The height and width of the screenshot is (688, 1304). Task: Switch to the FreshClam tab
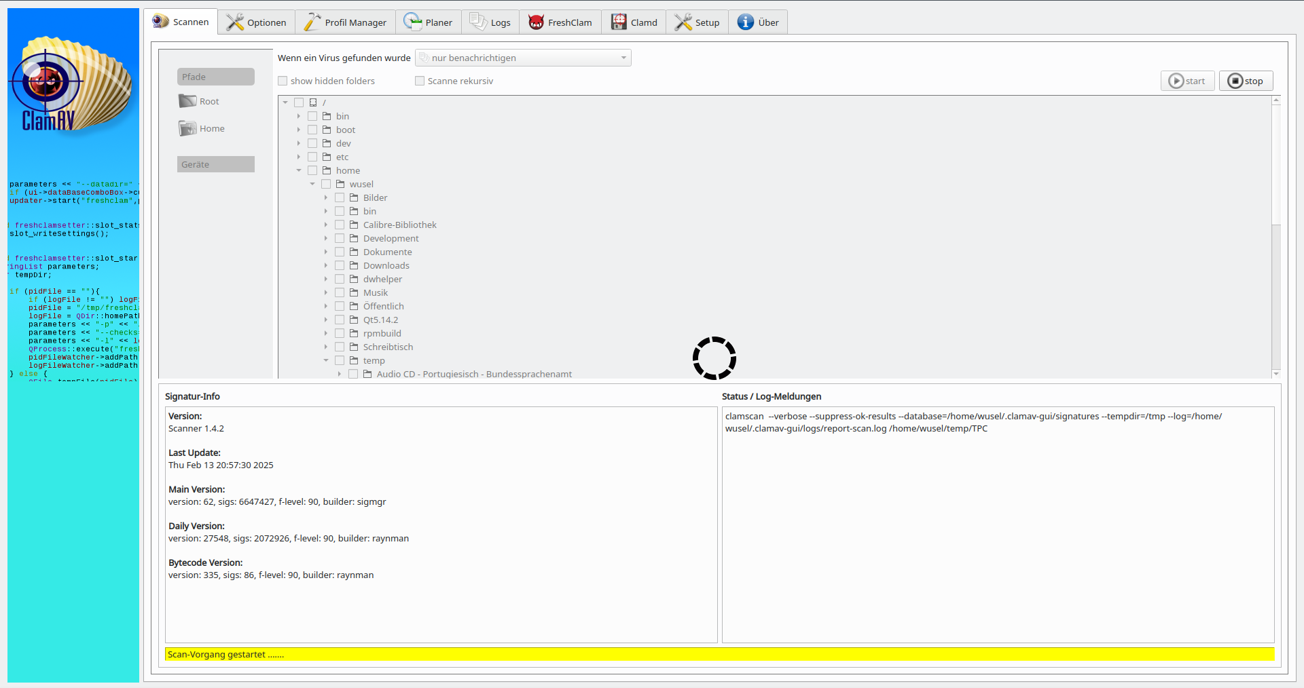coord(561,22)
